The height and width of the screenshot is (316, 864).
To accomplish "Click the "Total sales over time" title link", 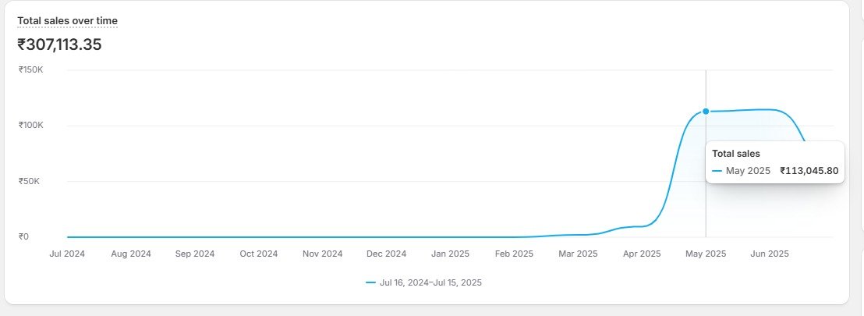I will click(x=67, y=21).
